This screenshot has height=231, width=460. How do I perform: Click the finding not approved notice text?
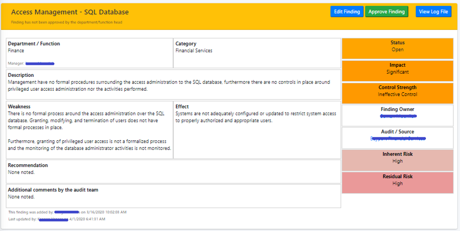[66, 22]
